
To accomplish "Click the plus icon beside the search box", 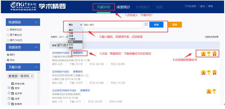I will coord(146,24).
